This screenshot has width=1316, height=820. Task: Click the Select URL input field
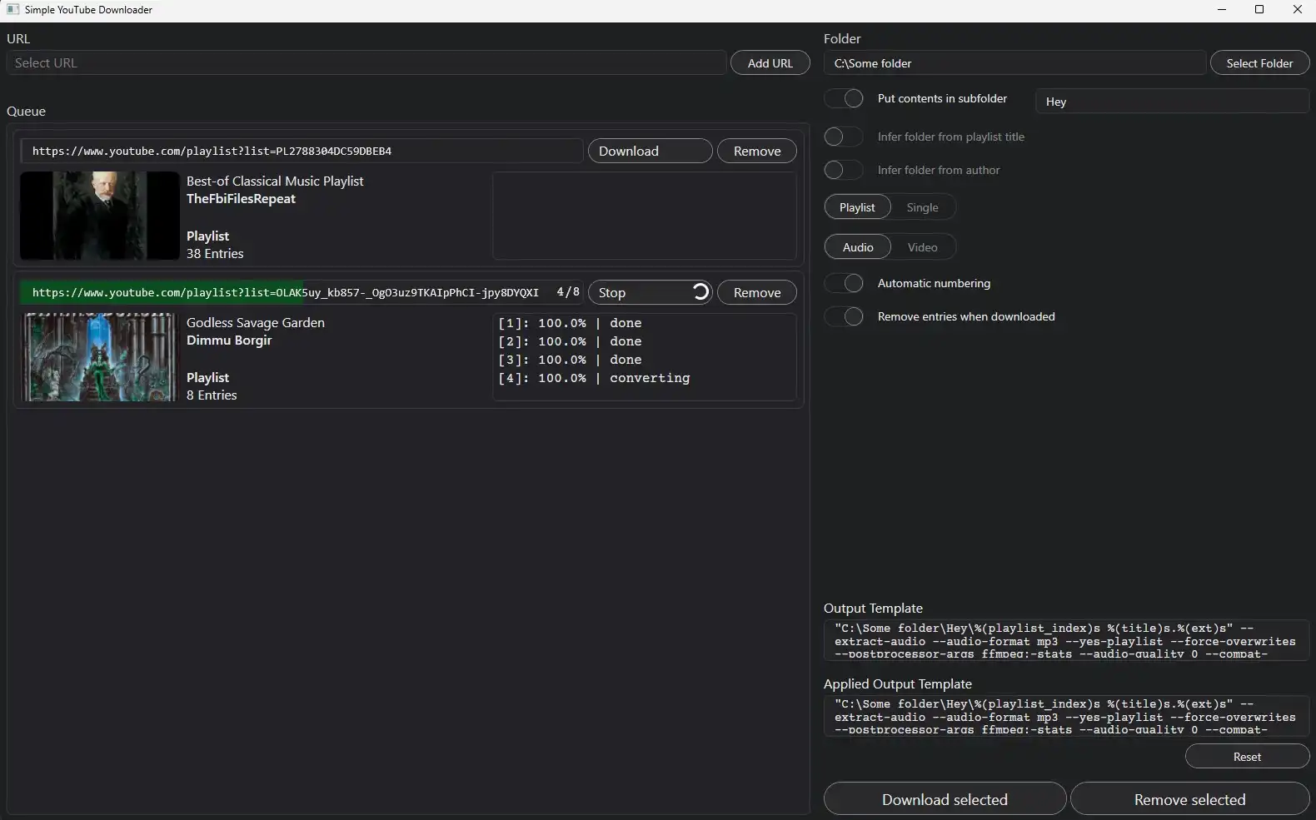pyautogui.click(x=366, y=63)
